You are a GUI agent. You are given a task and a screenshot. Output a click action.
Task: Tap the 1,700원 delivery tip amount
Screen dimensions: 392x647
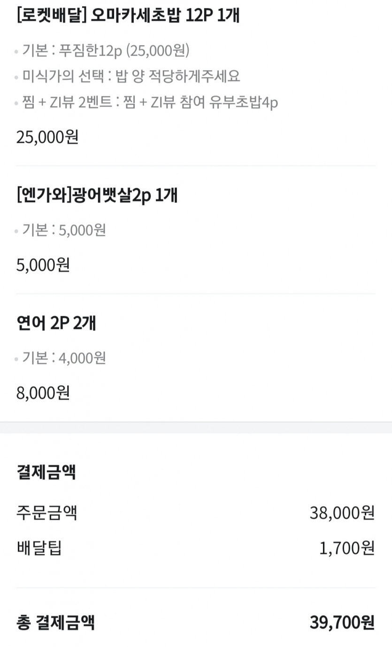tap(346, 547)
